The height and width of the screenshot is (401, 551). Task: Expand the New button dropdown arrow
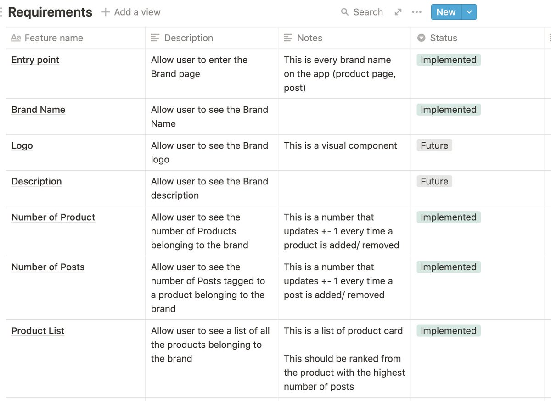click(x=469, y=12)
